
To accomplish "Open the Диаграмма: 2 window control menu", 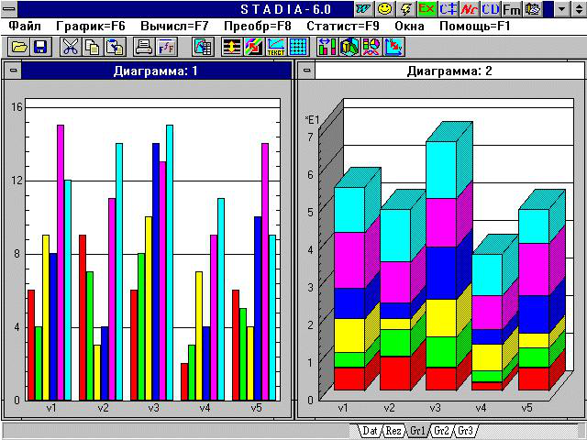I will click(307, 71).
